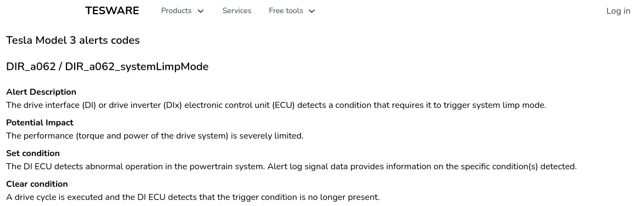Viewport: 636px width, 206px height.
Task: Go to the Services page
Action: (236, 11)
